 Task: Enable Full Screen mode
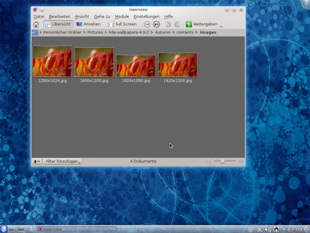(x=122, y=24)
